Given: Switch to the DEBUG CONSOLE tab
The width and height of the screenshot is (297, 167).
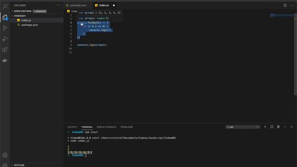Looking at the screenshot, I should [106, 127].
